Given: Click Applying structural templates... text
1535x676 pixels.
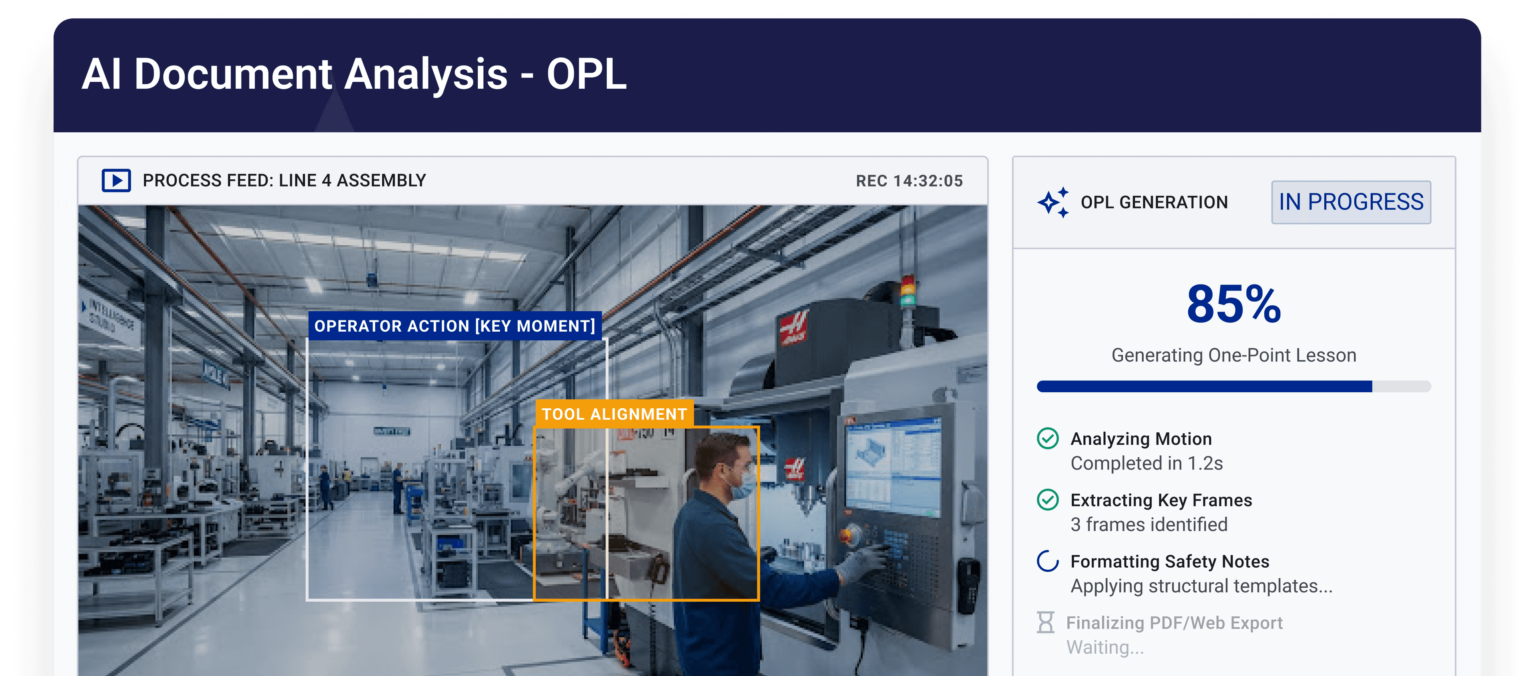Looking at the screenshot, I should pos(1201,586).
